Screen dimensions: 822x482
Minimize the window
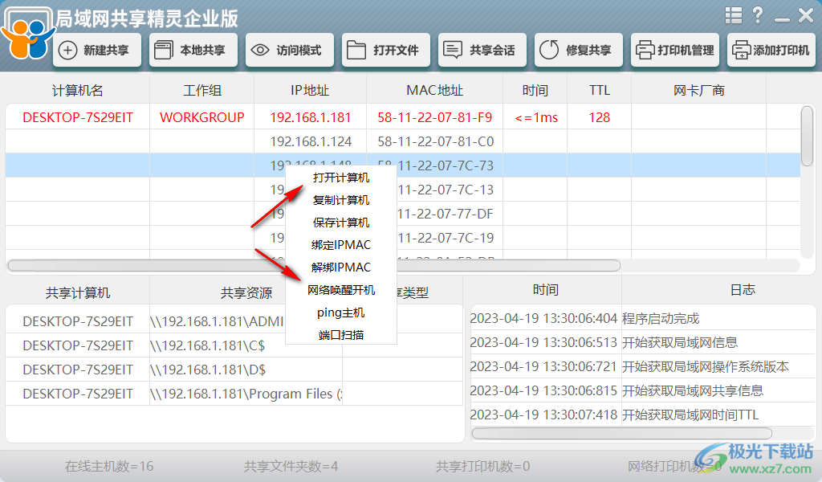pos(782,20)
